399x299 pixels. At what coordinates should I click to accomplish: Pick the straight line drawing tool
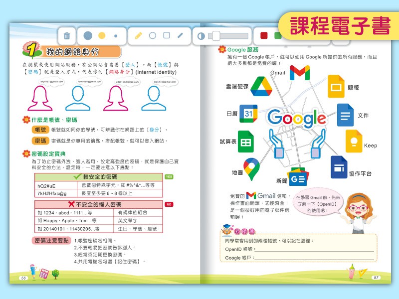point(181,36)
